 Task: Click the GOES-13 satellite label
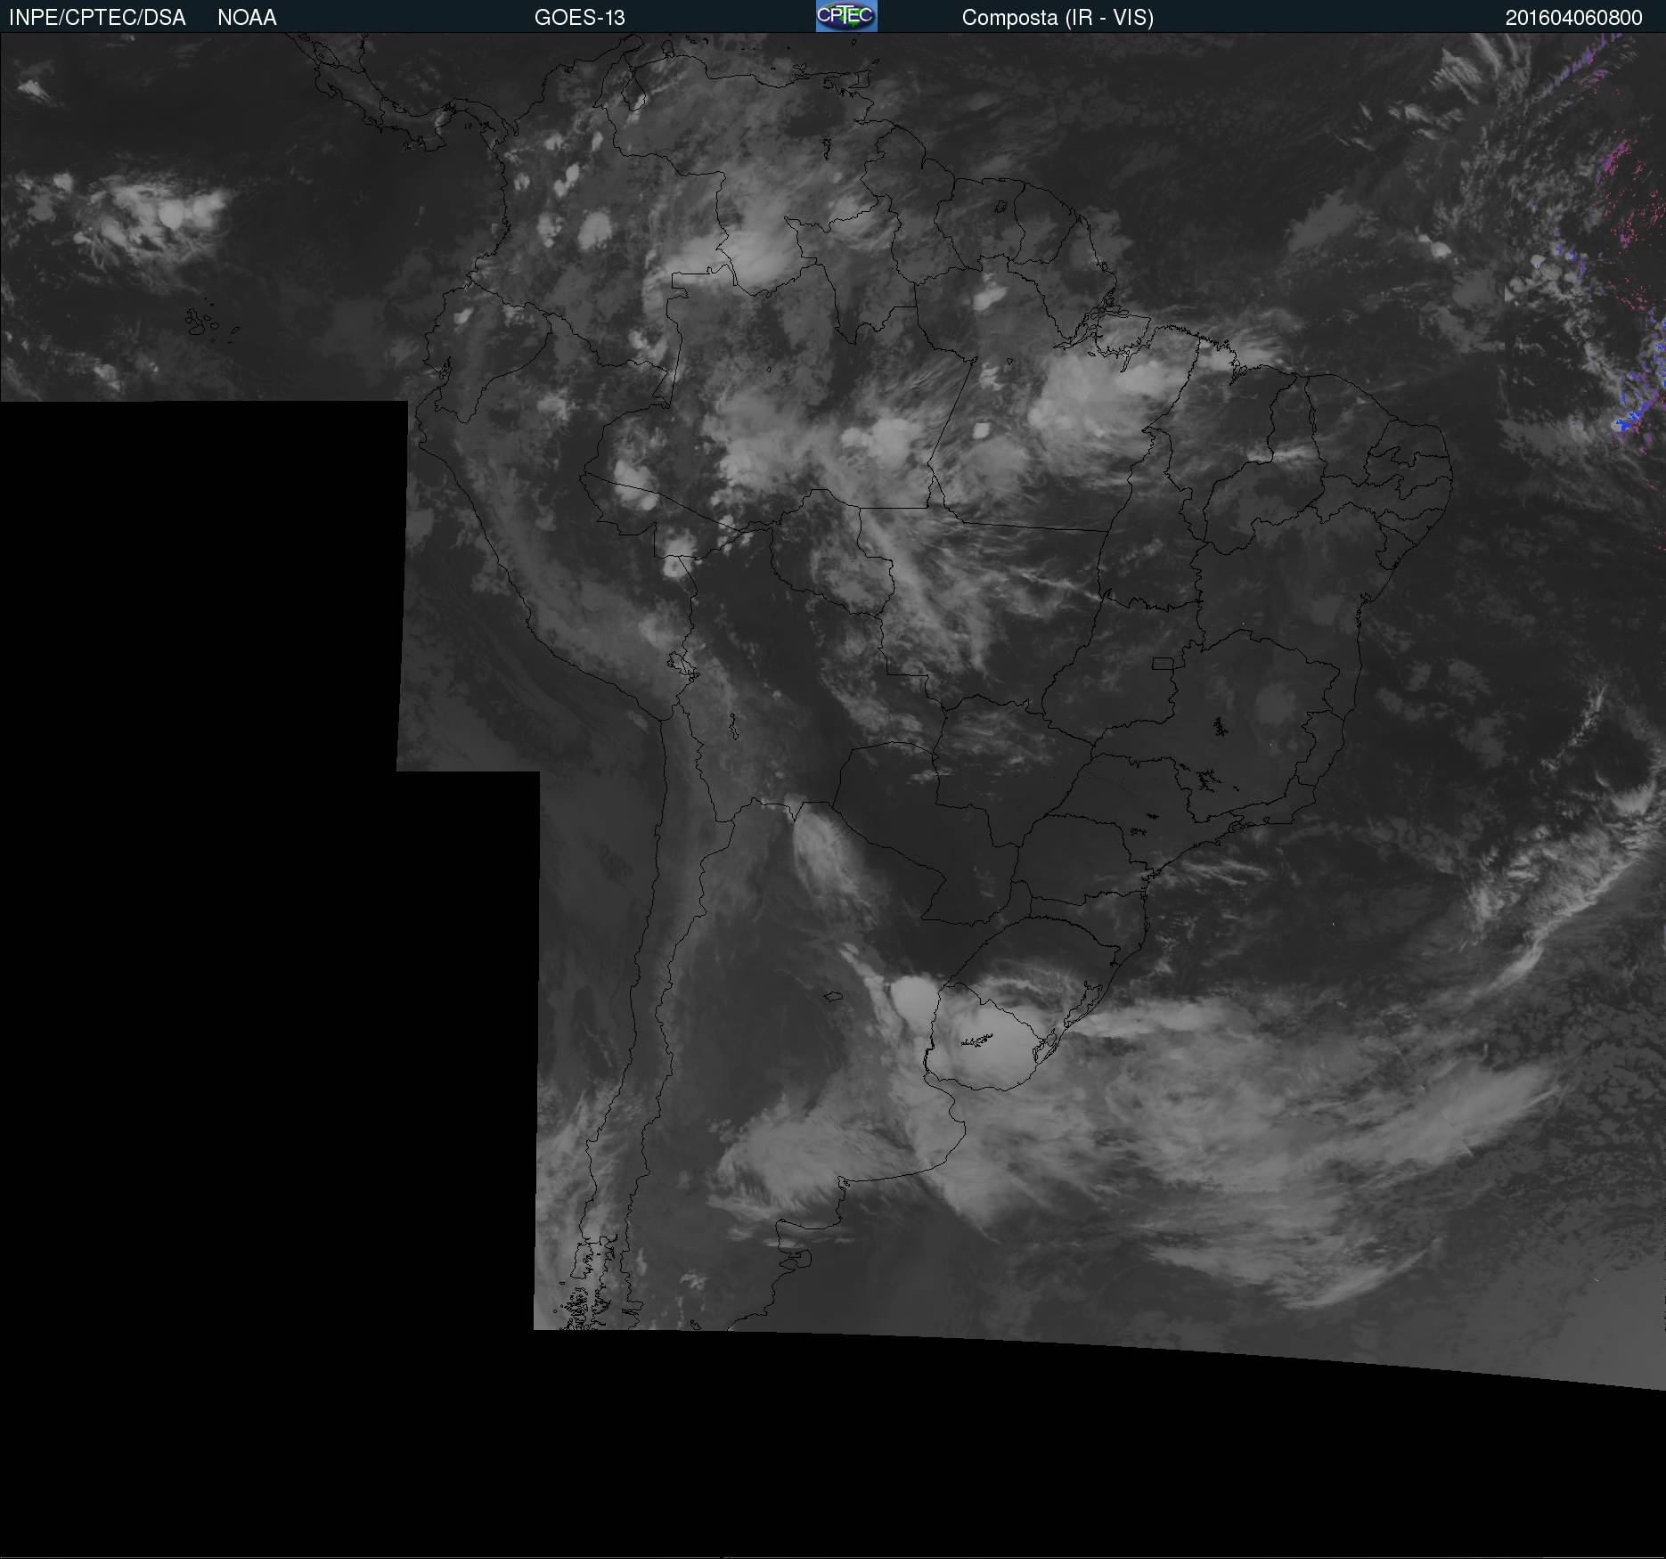click(580, 18)
